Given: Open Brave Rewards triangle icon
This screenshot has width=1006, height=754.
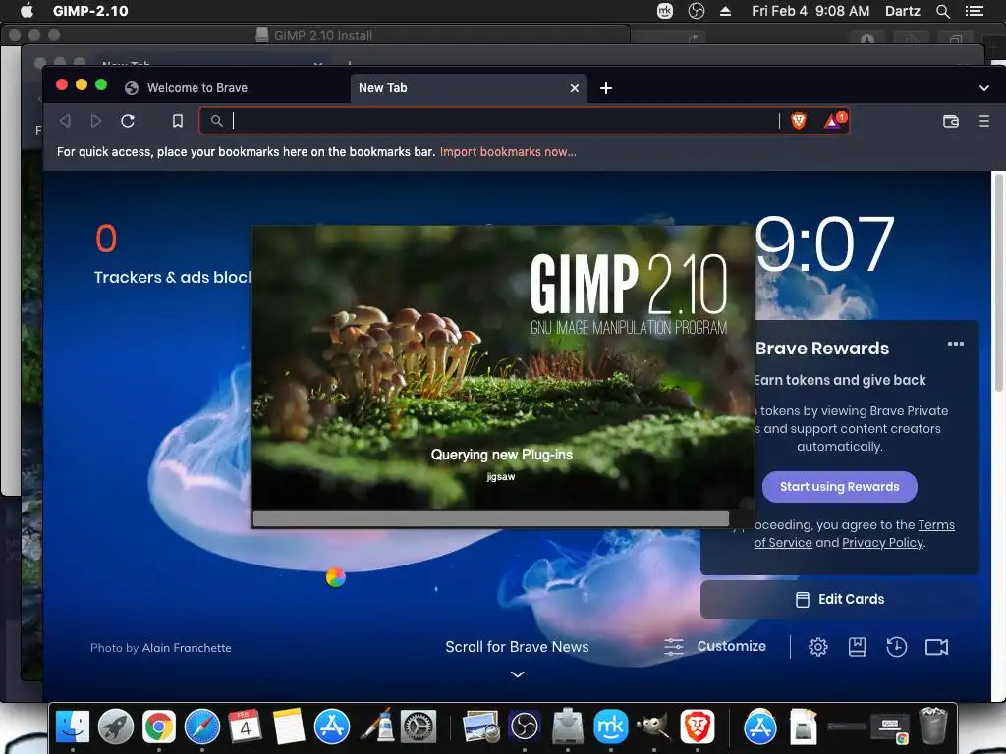Looking at the screenshot, I should [x=833, y=120].
